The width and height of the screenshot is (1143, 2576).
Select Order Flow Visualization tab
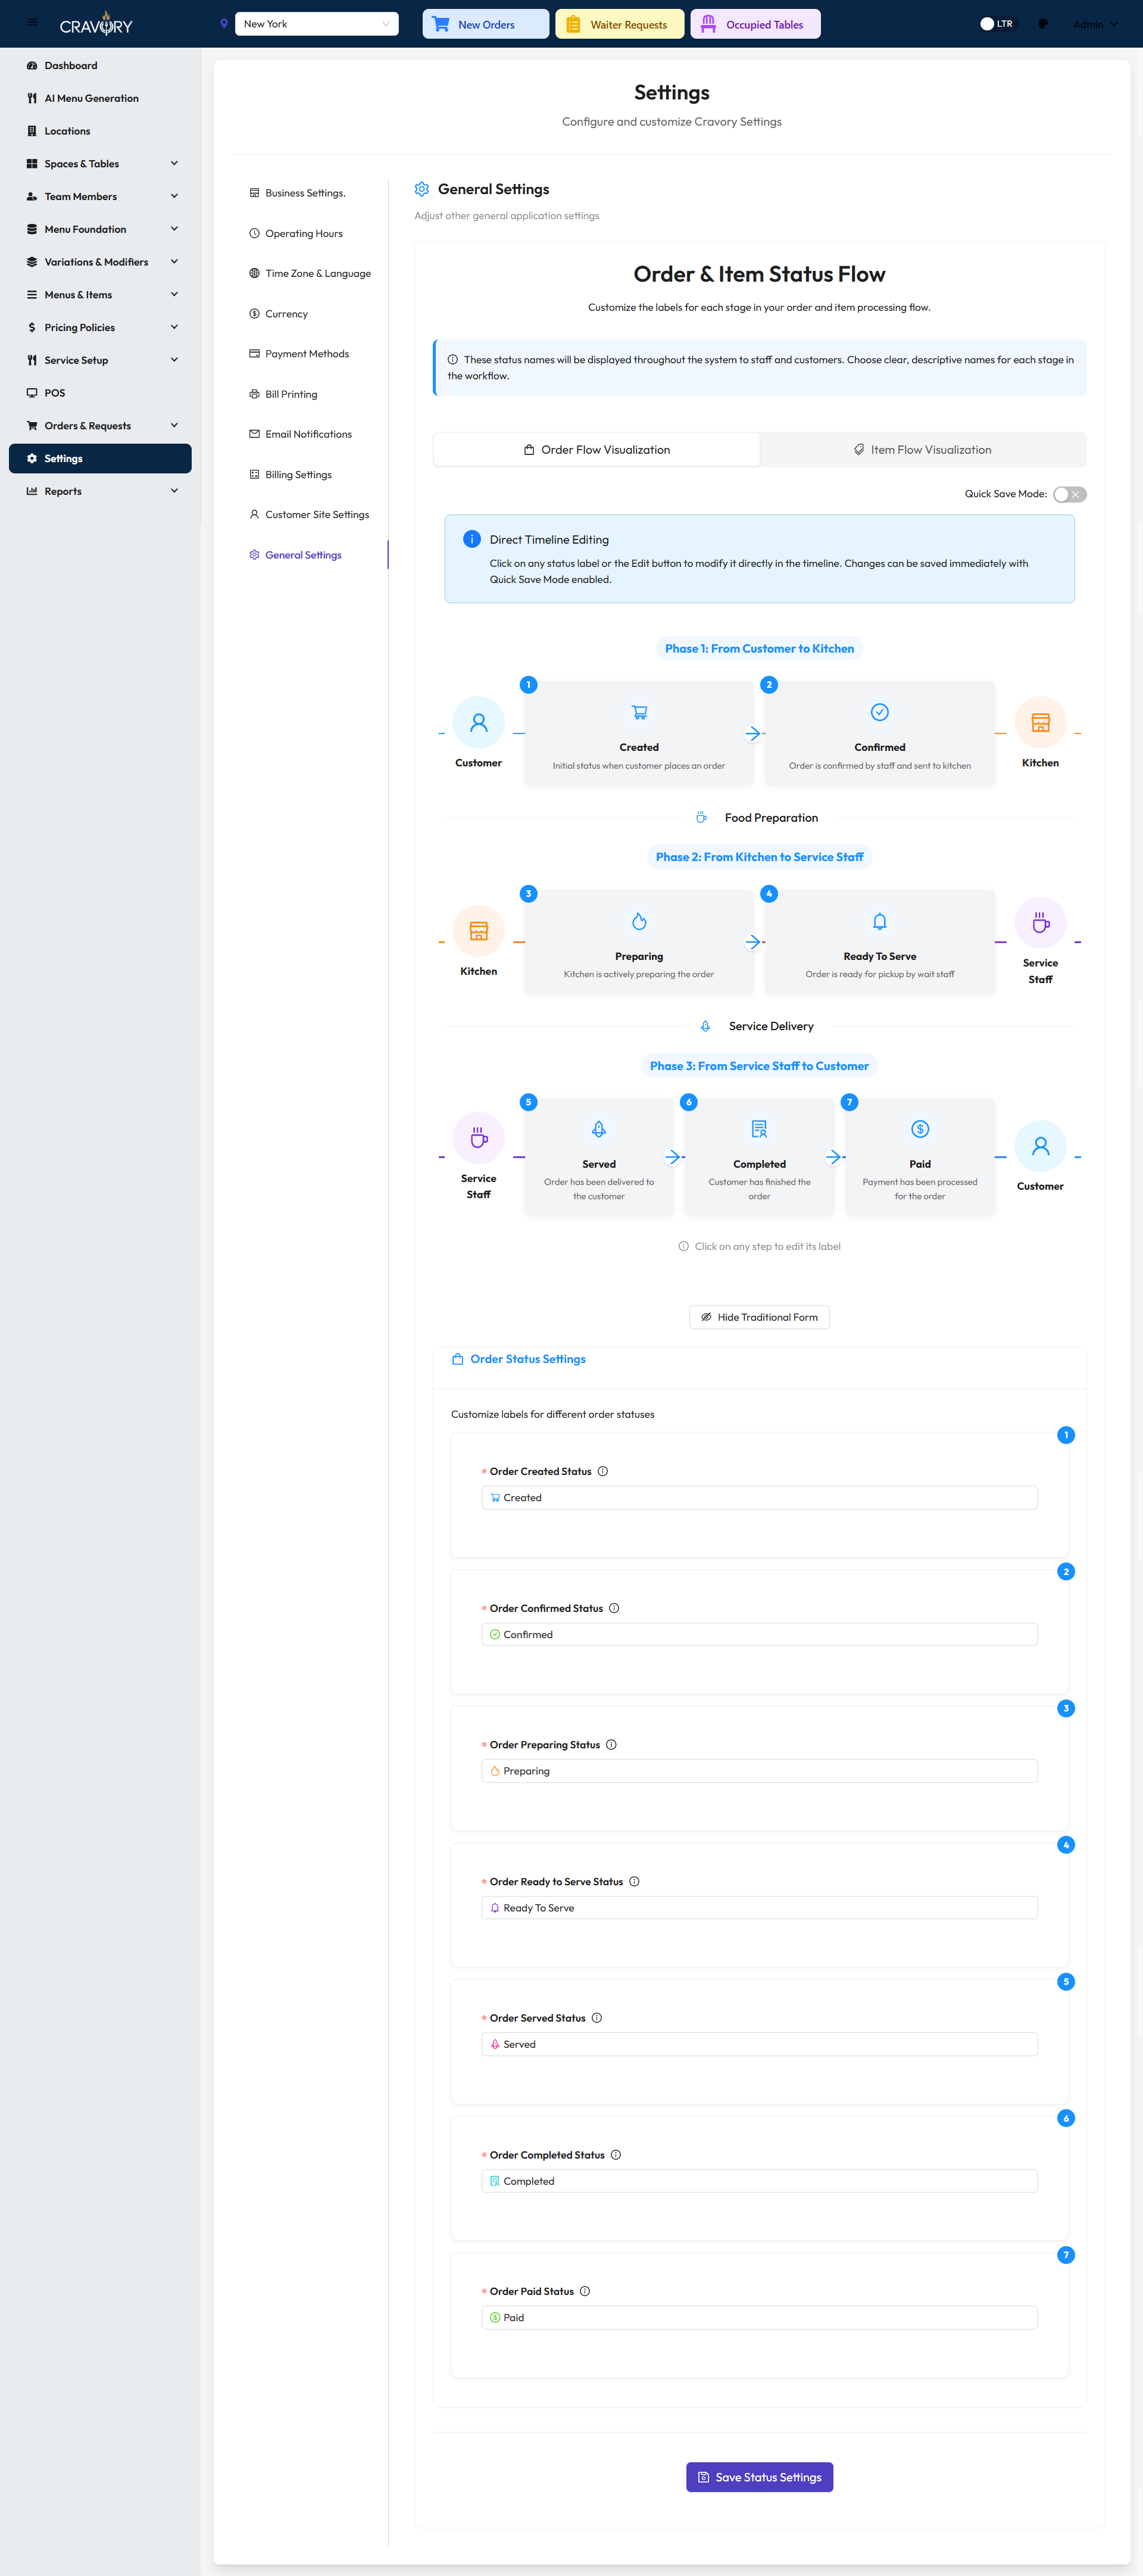tap(597, 450)
